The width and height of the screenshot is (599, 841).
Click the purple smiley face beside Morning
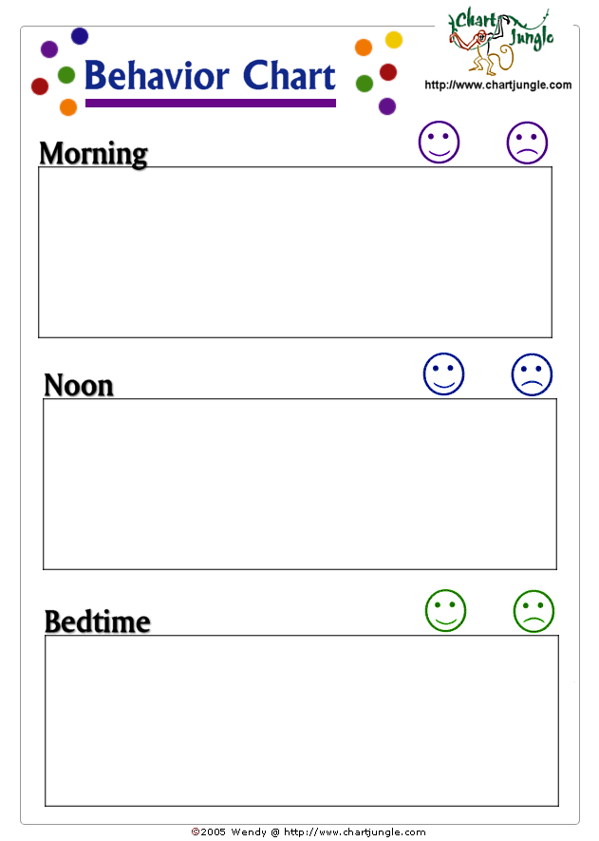click(x=439, y=143)
